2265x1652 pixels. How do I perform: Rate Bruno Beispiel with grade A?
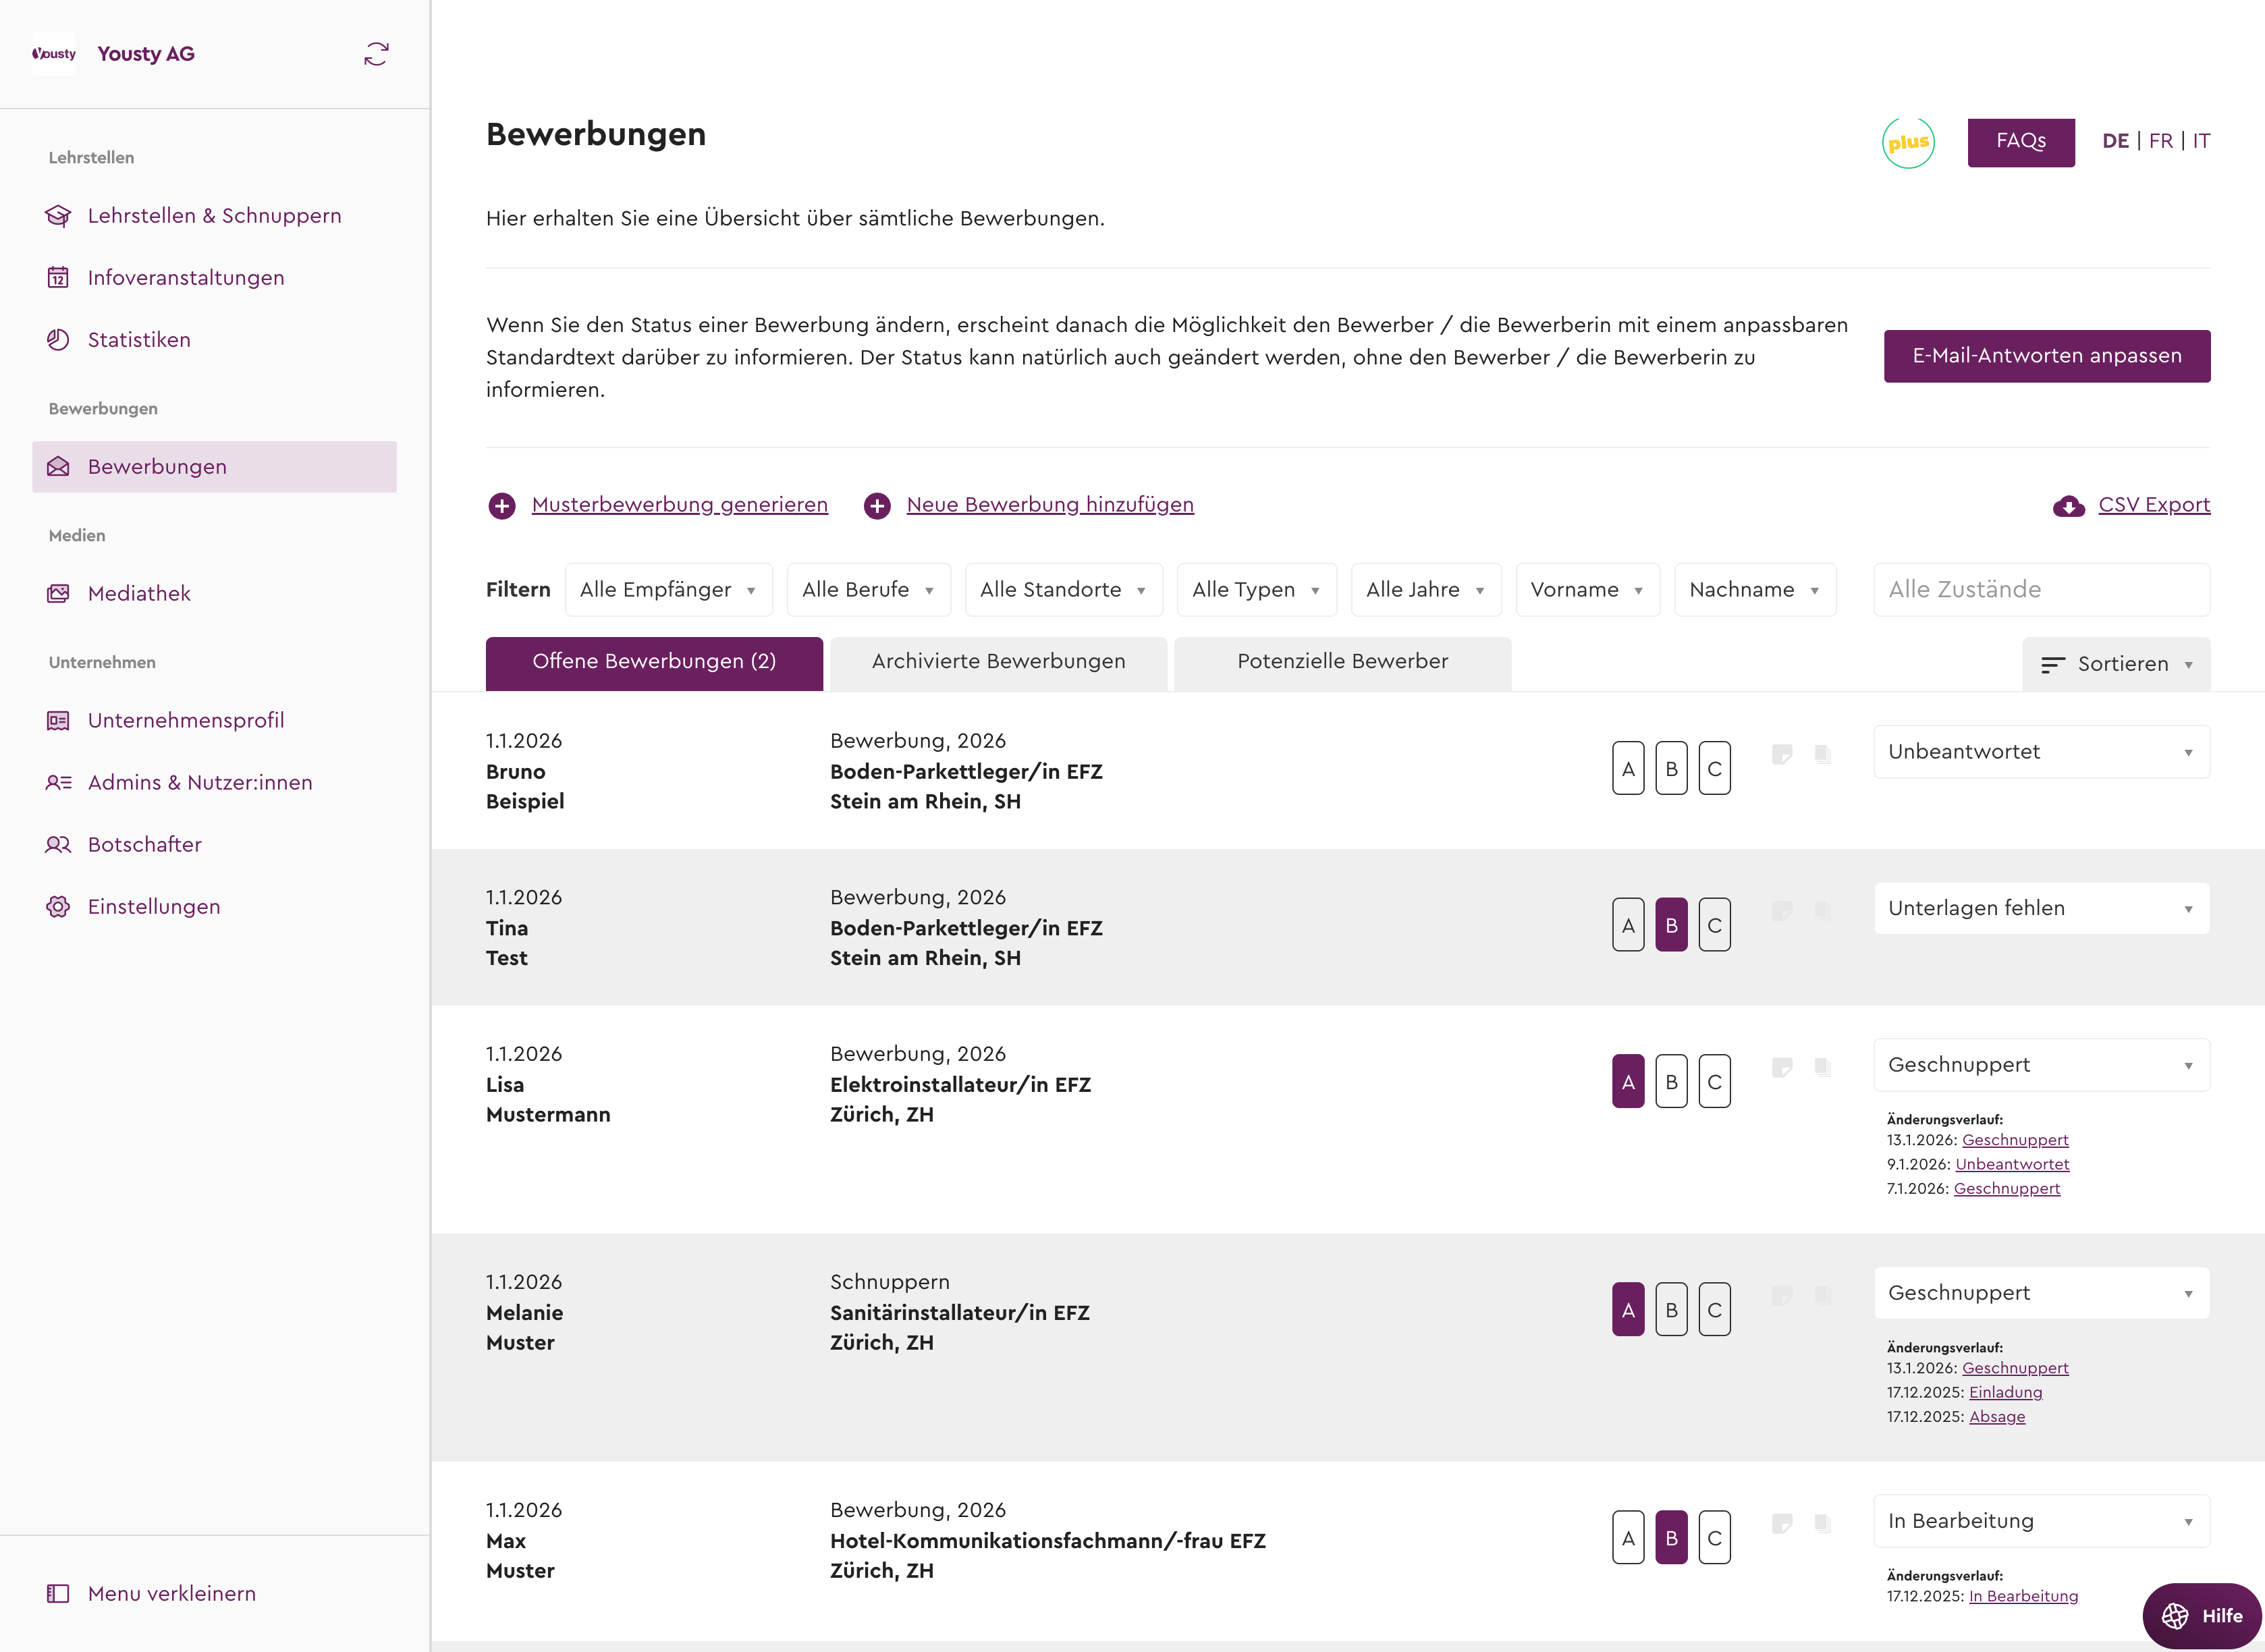click(1628, 767)
